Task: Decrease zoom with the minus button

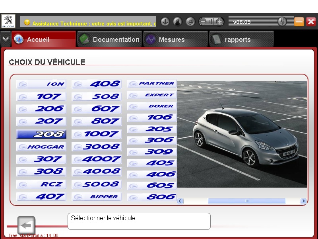Action: coord(203,22)
